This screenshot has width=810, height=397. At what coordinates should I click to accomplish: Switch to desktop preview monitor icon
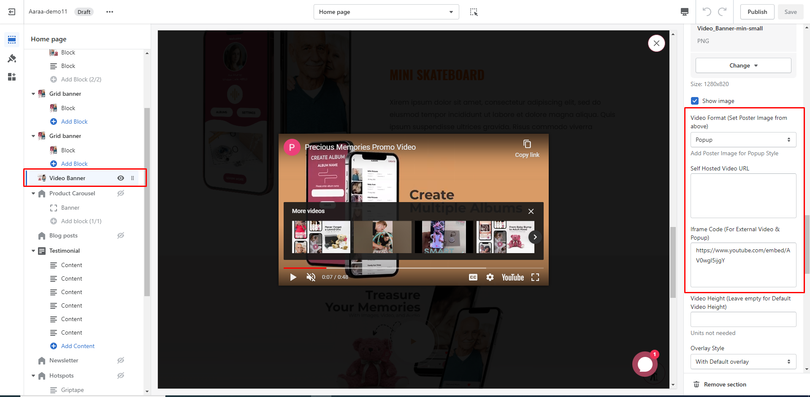[685, 12]
